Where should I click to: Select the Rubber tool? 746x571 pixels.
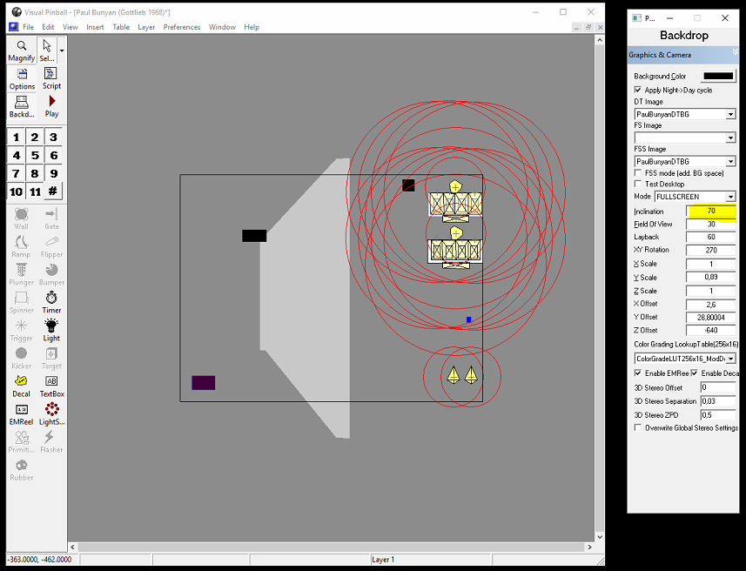click(x=22, y=470)
